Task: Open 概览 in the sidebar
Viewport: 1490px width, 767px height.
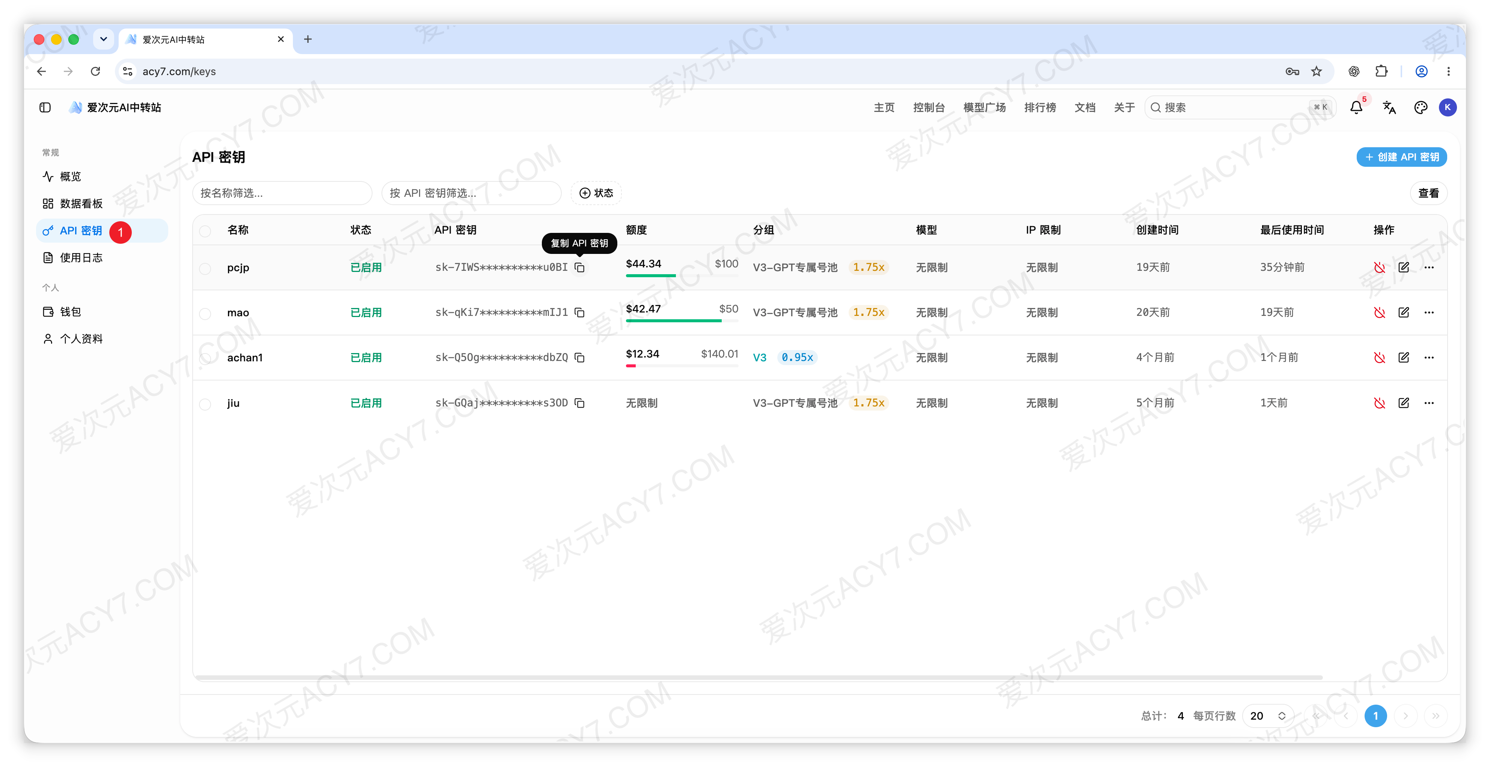Action: (x=102, y=177)
